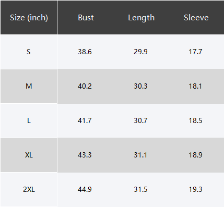Select the Sleeve column header

196,18
